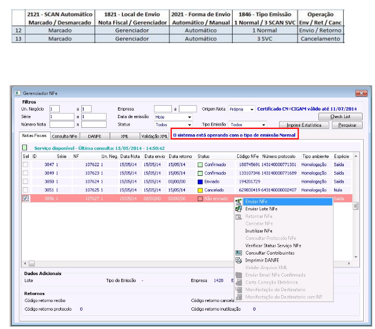
Task: Click the green service status indicator square
Action: click(x=24, y=147)
